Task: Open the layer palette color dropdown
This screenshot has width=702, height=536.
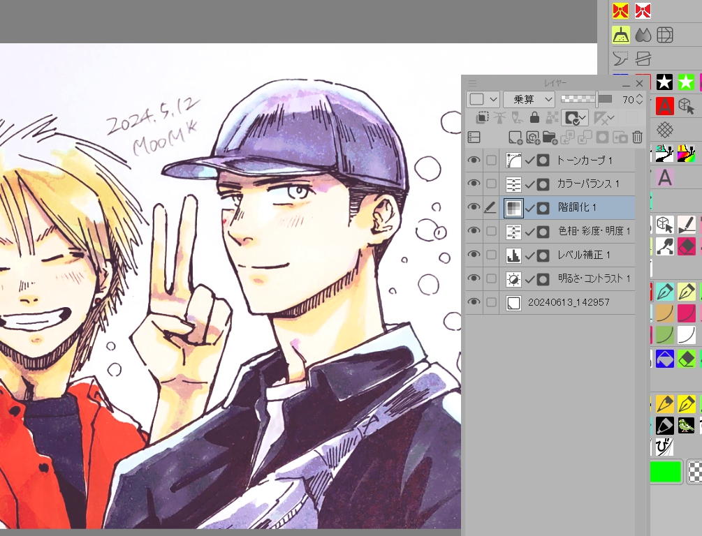Action: click(483, 99)
